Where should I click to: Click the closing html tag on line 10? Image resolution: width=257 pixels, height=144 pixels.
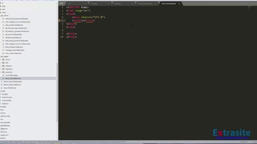71,37
